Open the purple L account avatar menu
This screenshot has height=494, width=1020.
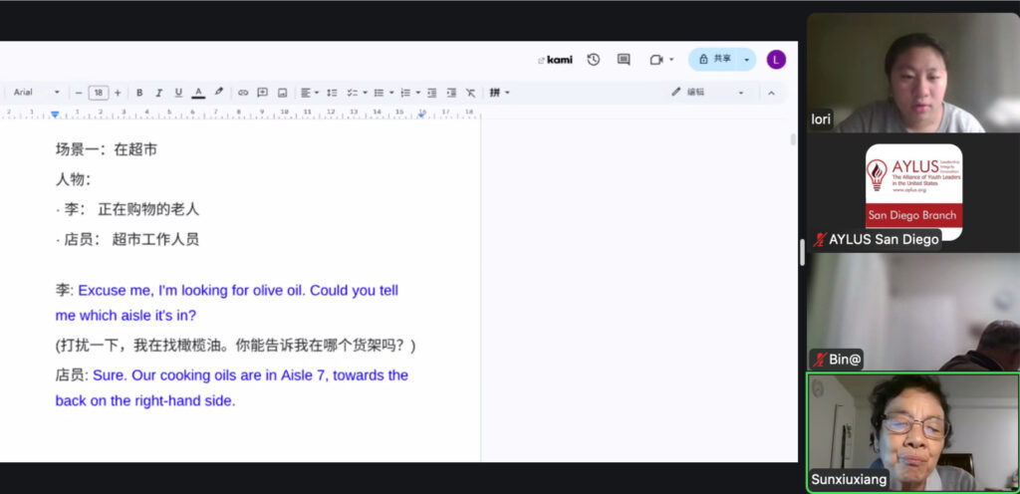[x=776, y=60]
